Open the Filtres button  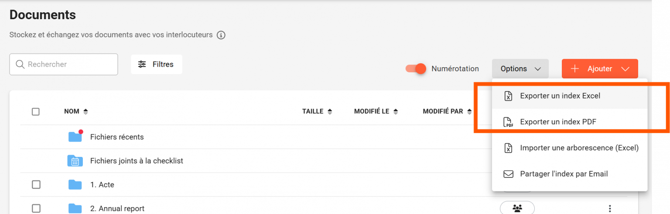point(156,65)
